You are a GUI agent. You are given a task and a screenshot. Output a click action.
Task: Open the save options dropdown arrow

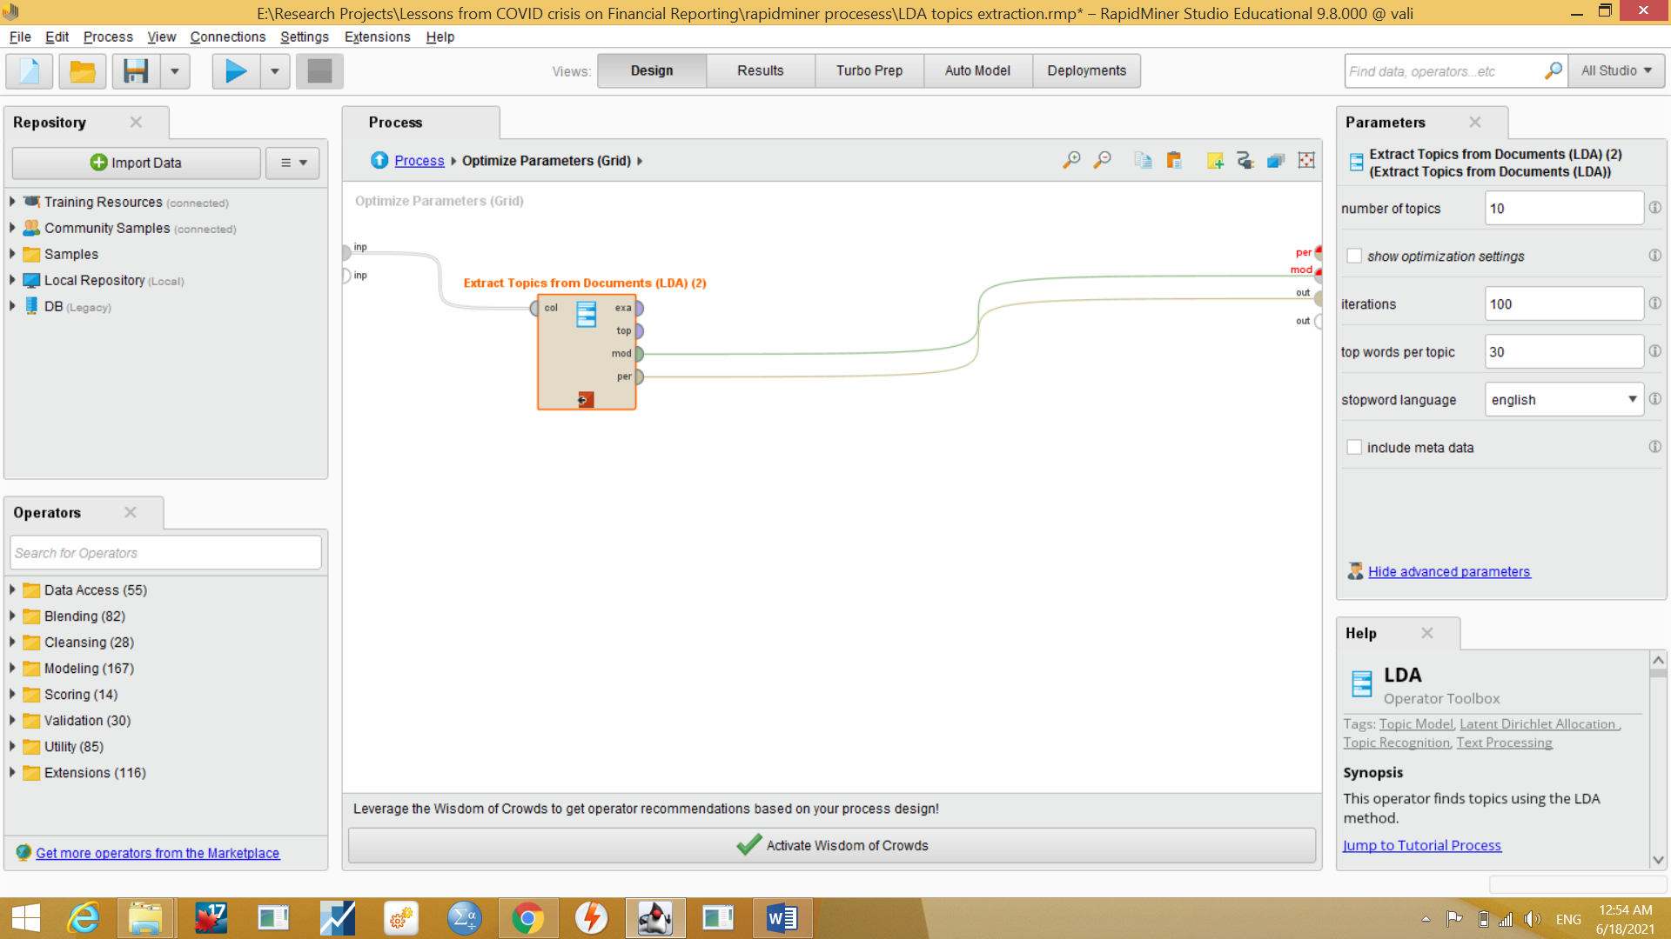pyautogui.click(x=175, y=70)
